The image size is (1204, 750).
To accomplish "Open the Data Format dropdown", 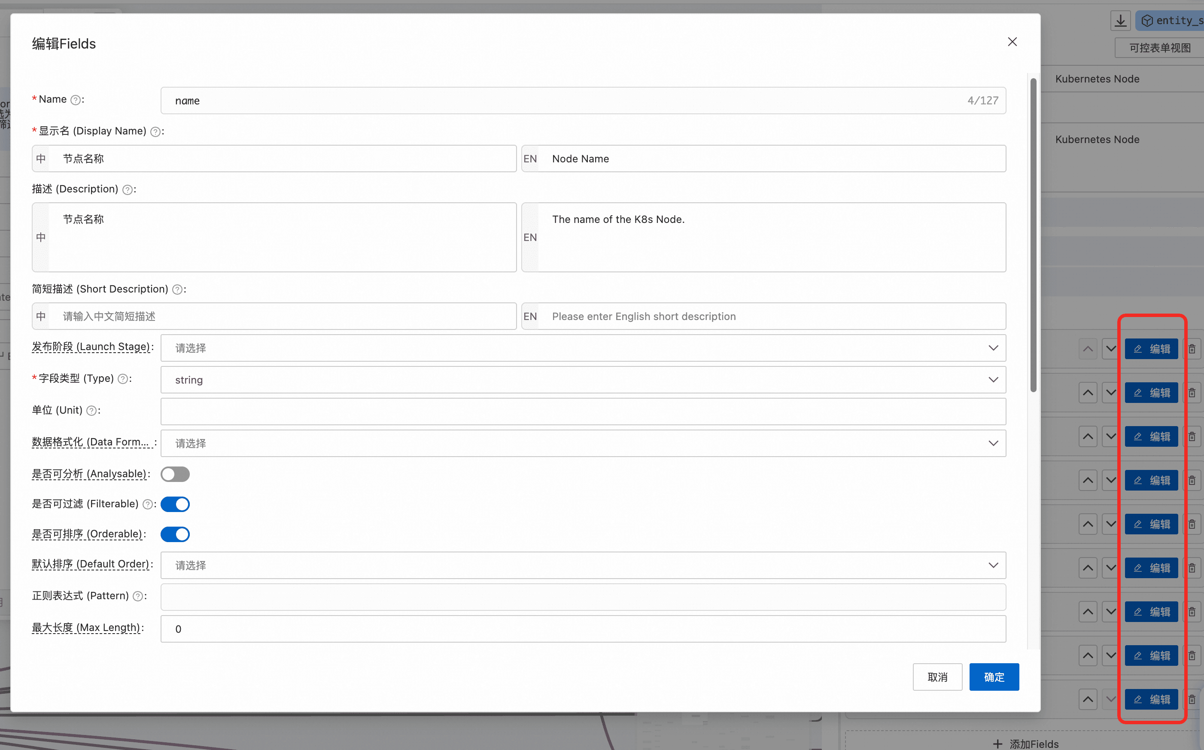I will [583, 443].
